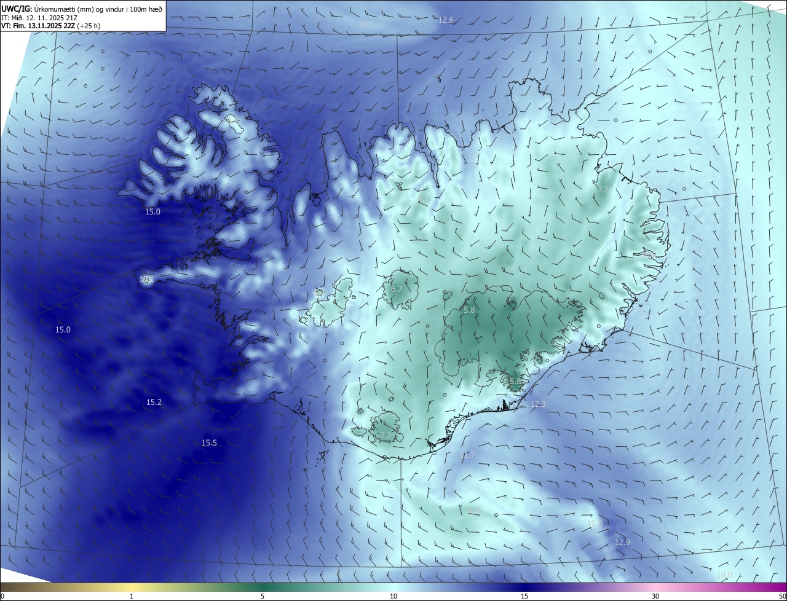
Task: Select the 15.2 value label
Action: [154, 403]
